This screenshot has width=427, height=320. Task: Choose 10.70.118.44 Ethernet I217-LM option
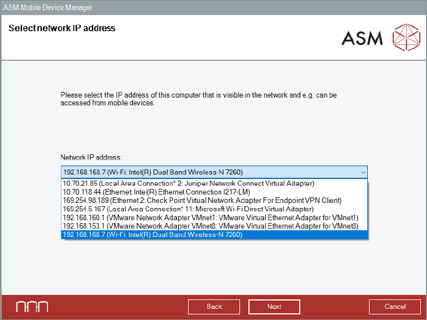pos(214,192)
